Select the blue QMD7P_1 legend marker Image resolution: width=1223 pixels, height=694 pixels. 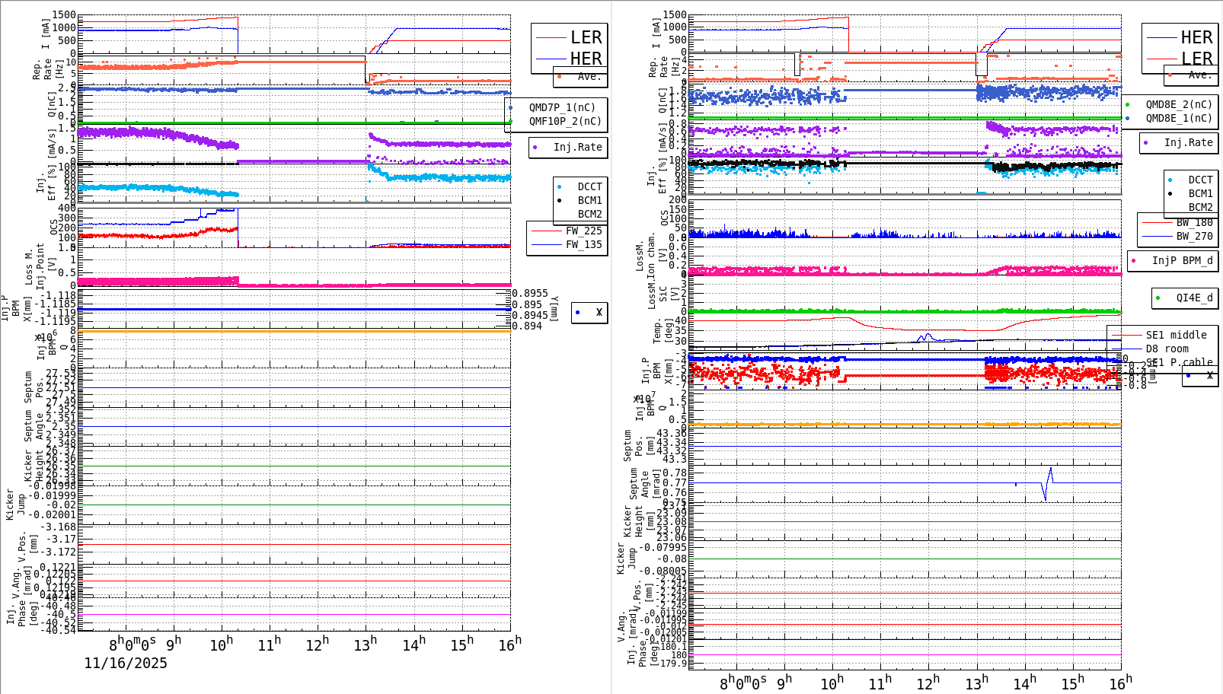coord(512,107)
